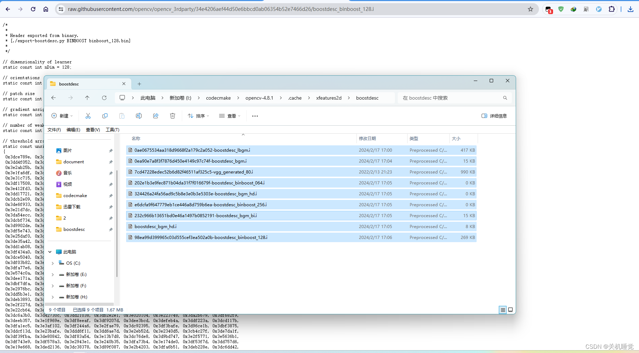Image resolution: width=639 pixels, height=353 pixels.
Task: Rename a file via rename icon
Action: [139, 116]
